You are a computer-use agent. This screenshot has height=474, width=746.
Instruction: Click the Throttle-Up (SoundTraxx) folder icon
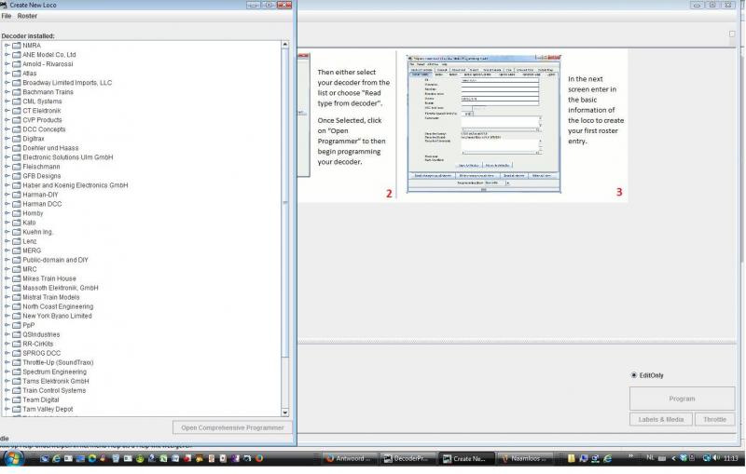[x=17, y=362]
